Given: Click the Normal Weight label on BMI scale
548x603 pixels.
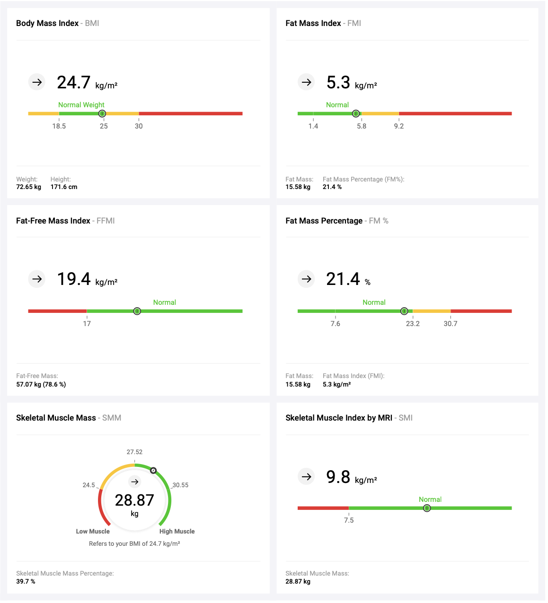Looking at the screenshot, I should coord(81,105).
